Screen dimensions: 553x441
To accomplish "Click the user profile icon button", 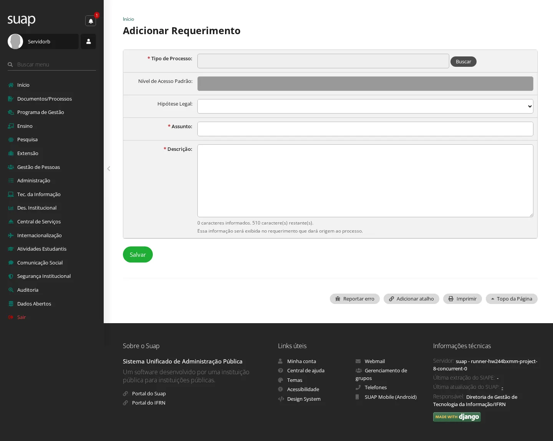I will [88, 41].
